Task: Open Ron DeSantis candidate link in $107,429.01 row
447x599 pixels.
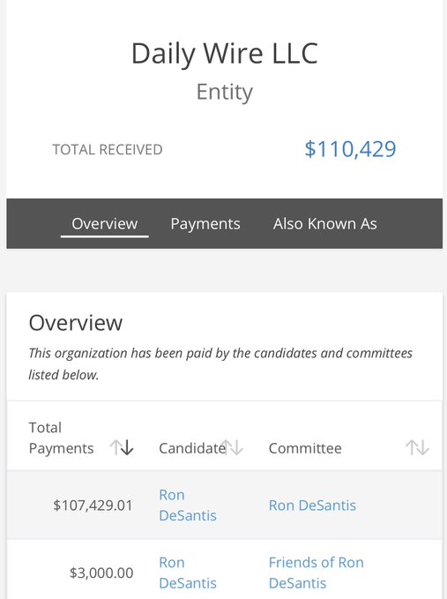Action: click(188, 505)
